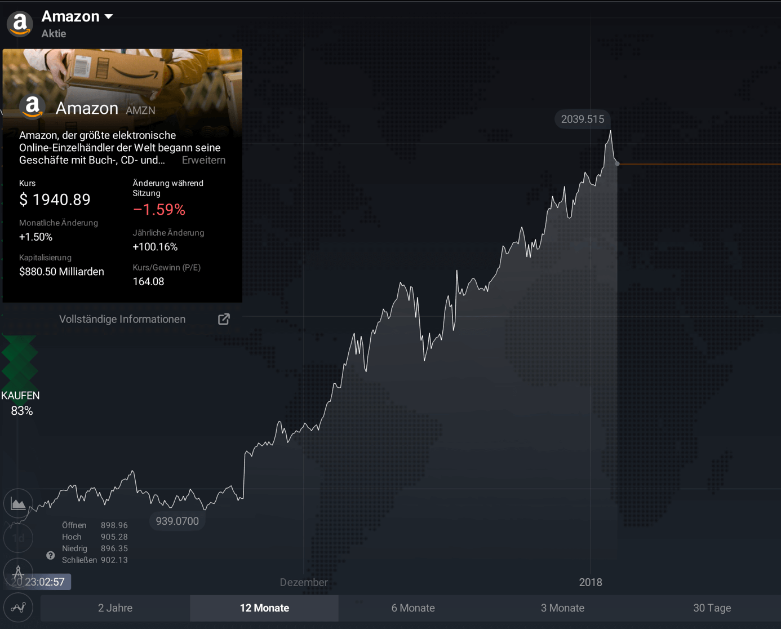Viewport: 781px width, 629px height.
Task: Click the +100.16% yearly change value
Action: click(x=155, y=247)
